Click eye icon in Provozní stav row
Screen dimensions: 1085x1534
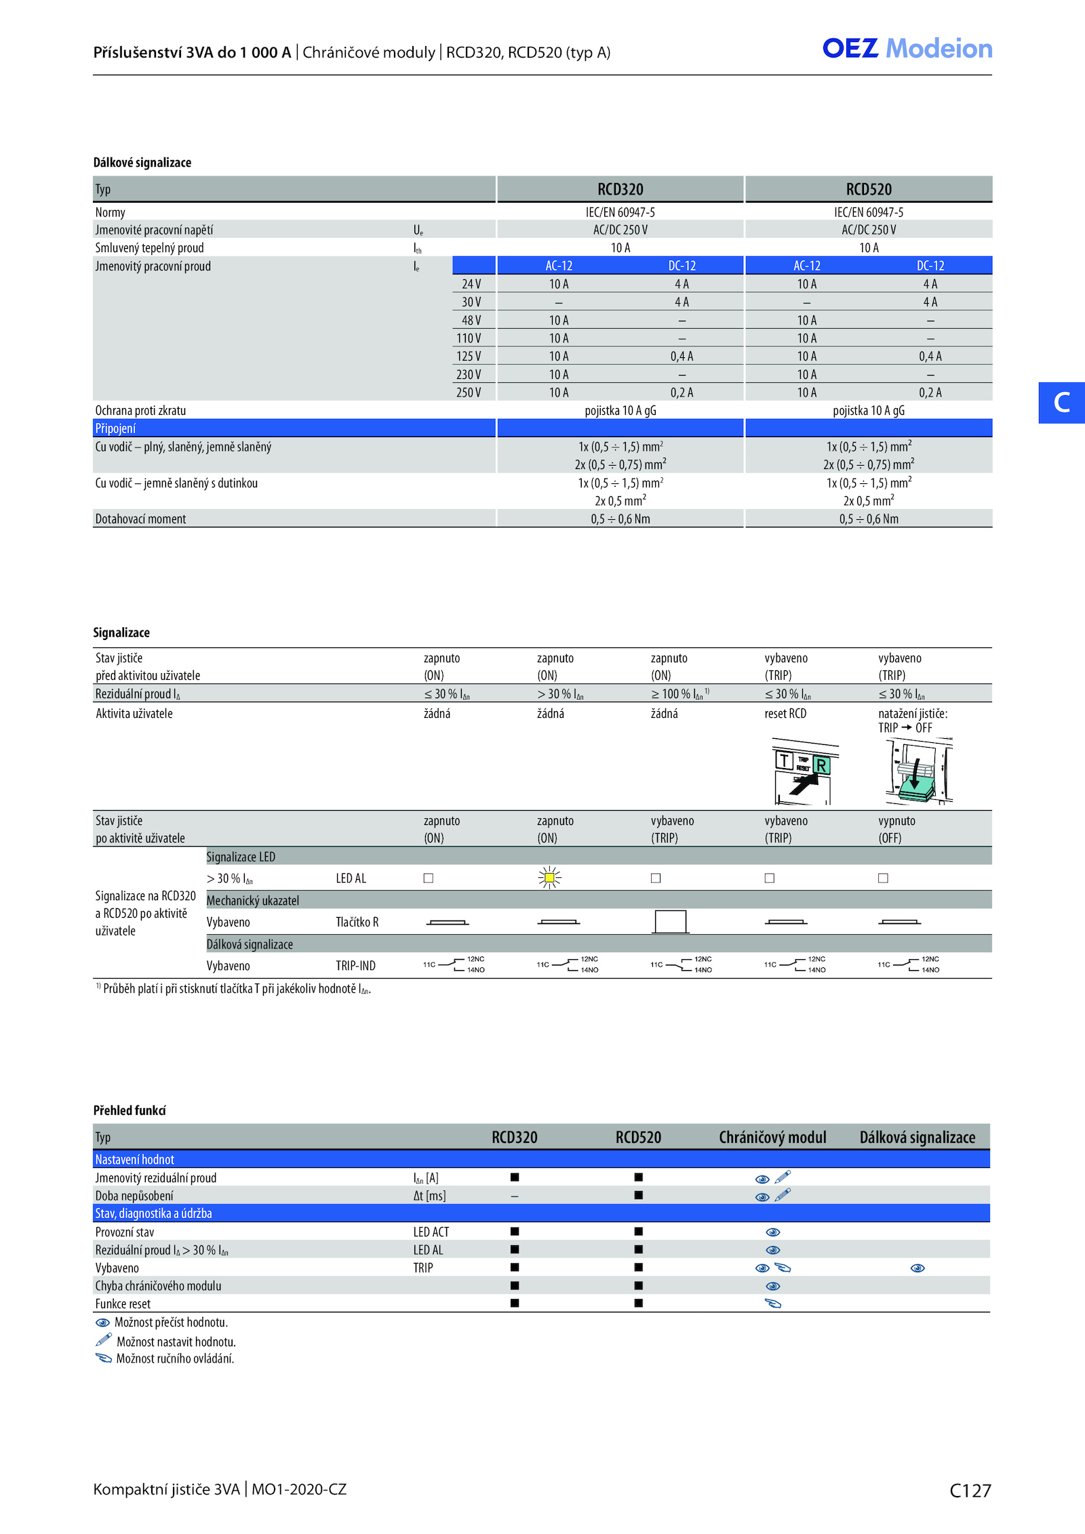[773, 1232]
